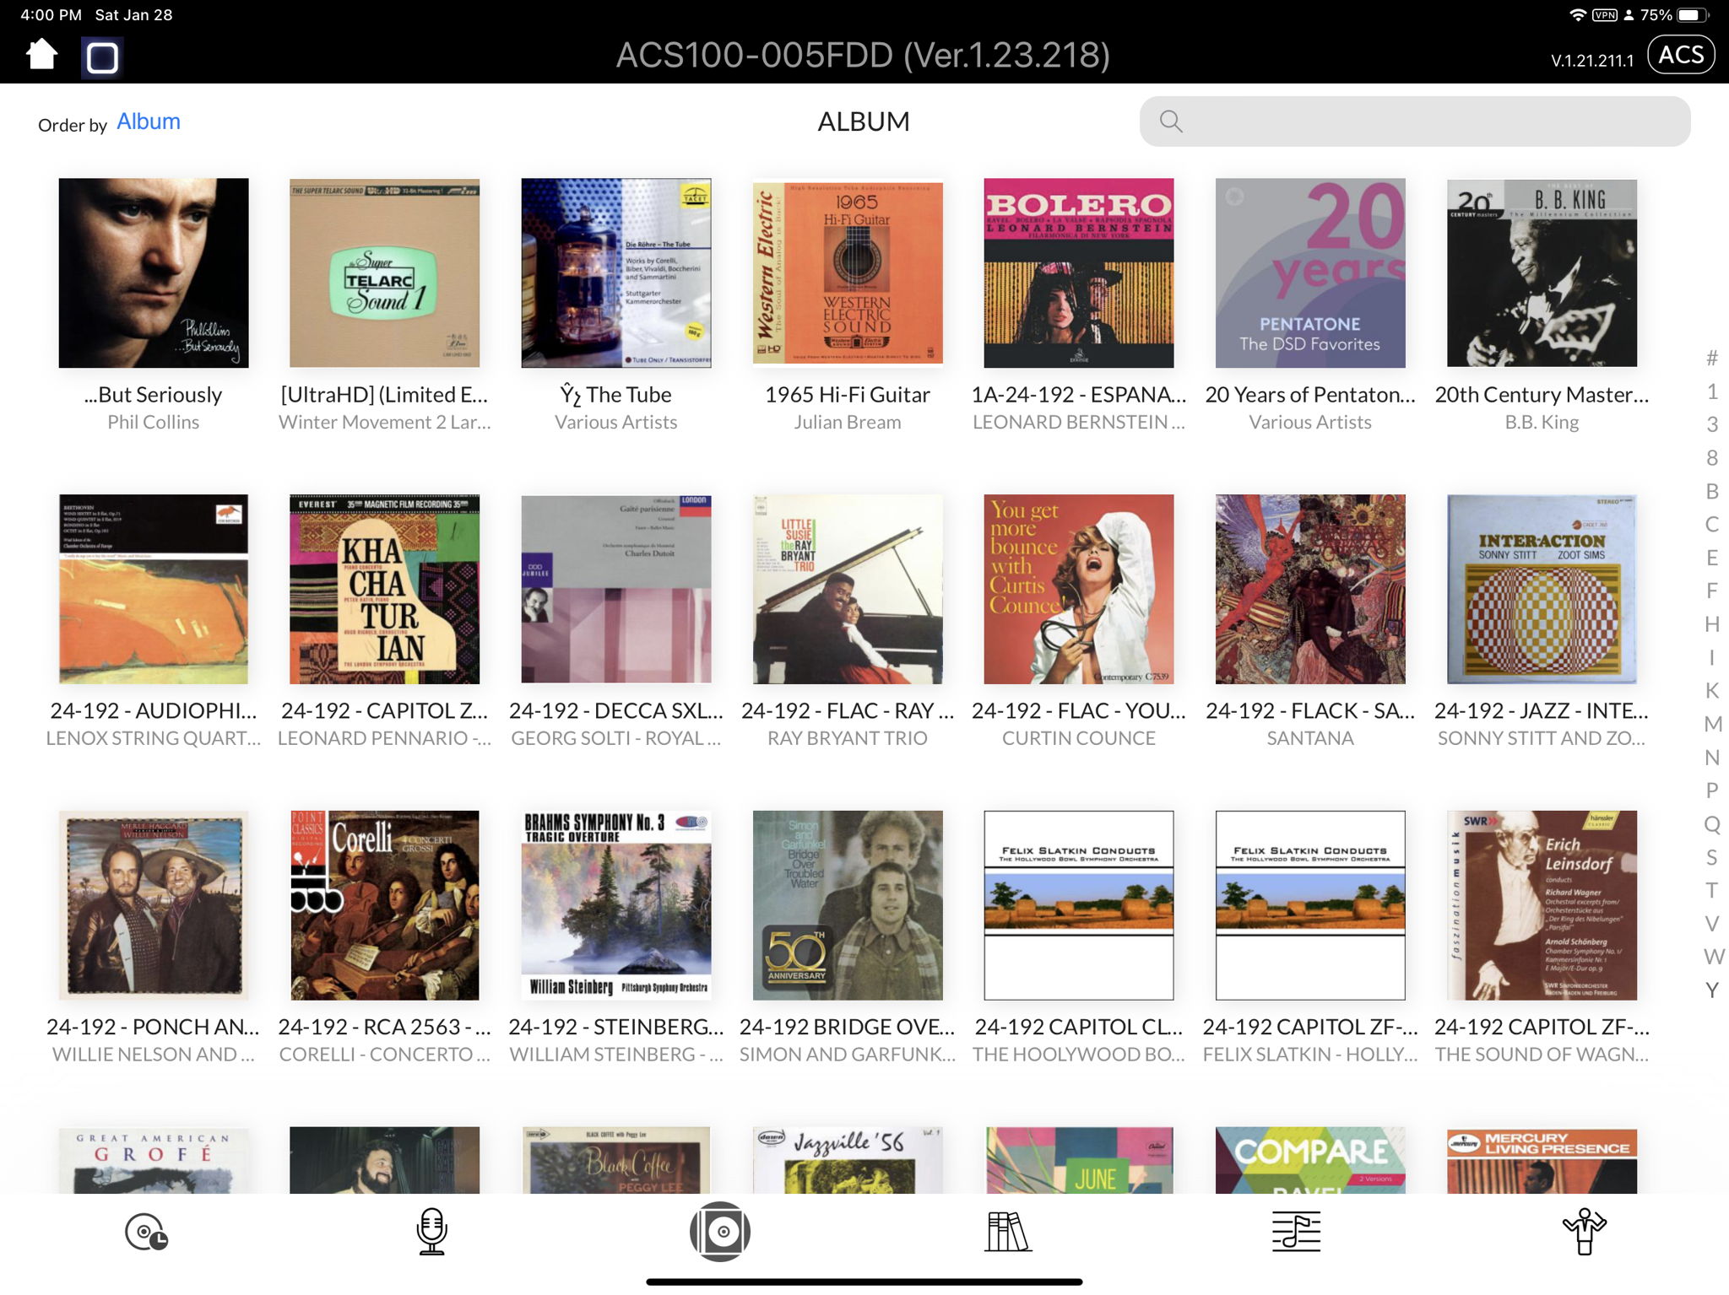
Task: Tap the Wi-Fi status icon
Action: click(1577, 15)
